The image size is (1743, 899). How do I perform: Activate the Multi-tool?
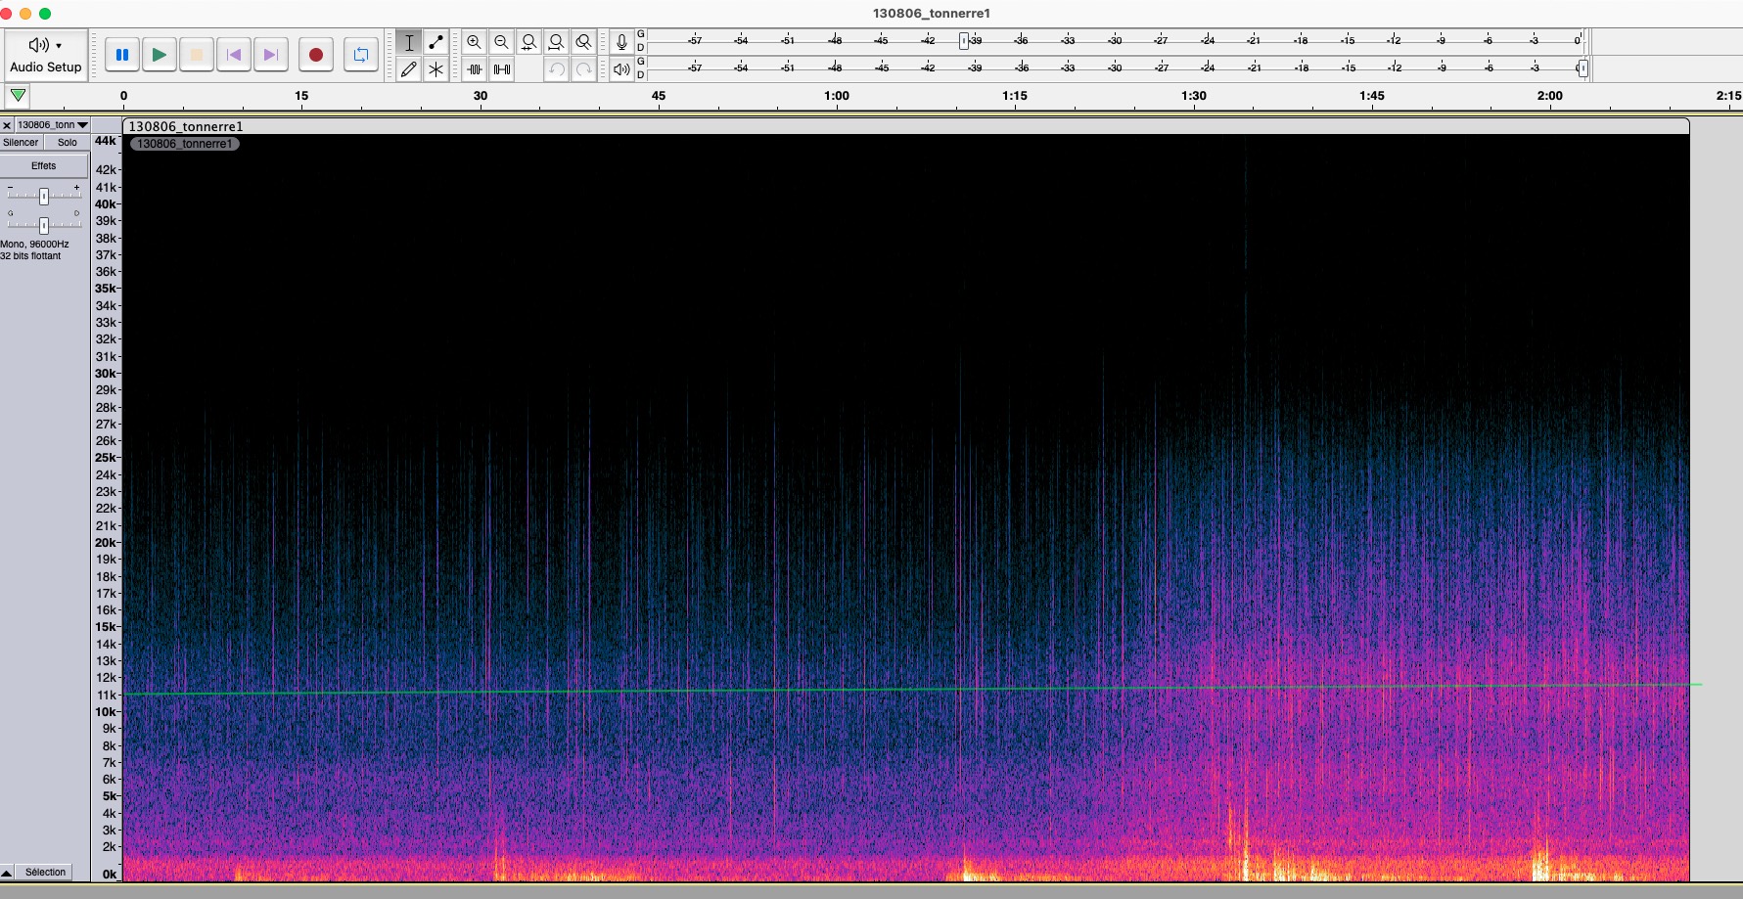point(436,69)
